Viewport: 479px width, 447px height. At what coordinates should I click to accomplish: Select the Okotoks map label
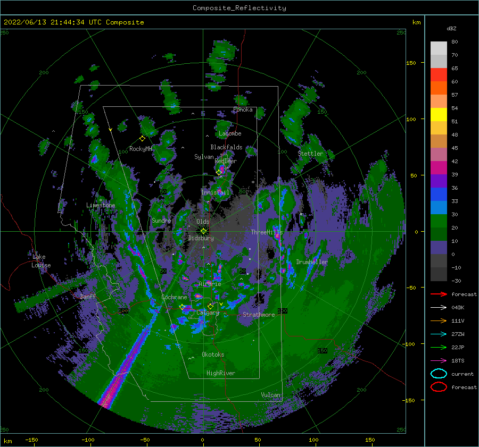click(x=213, y=355)
